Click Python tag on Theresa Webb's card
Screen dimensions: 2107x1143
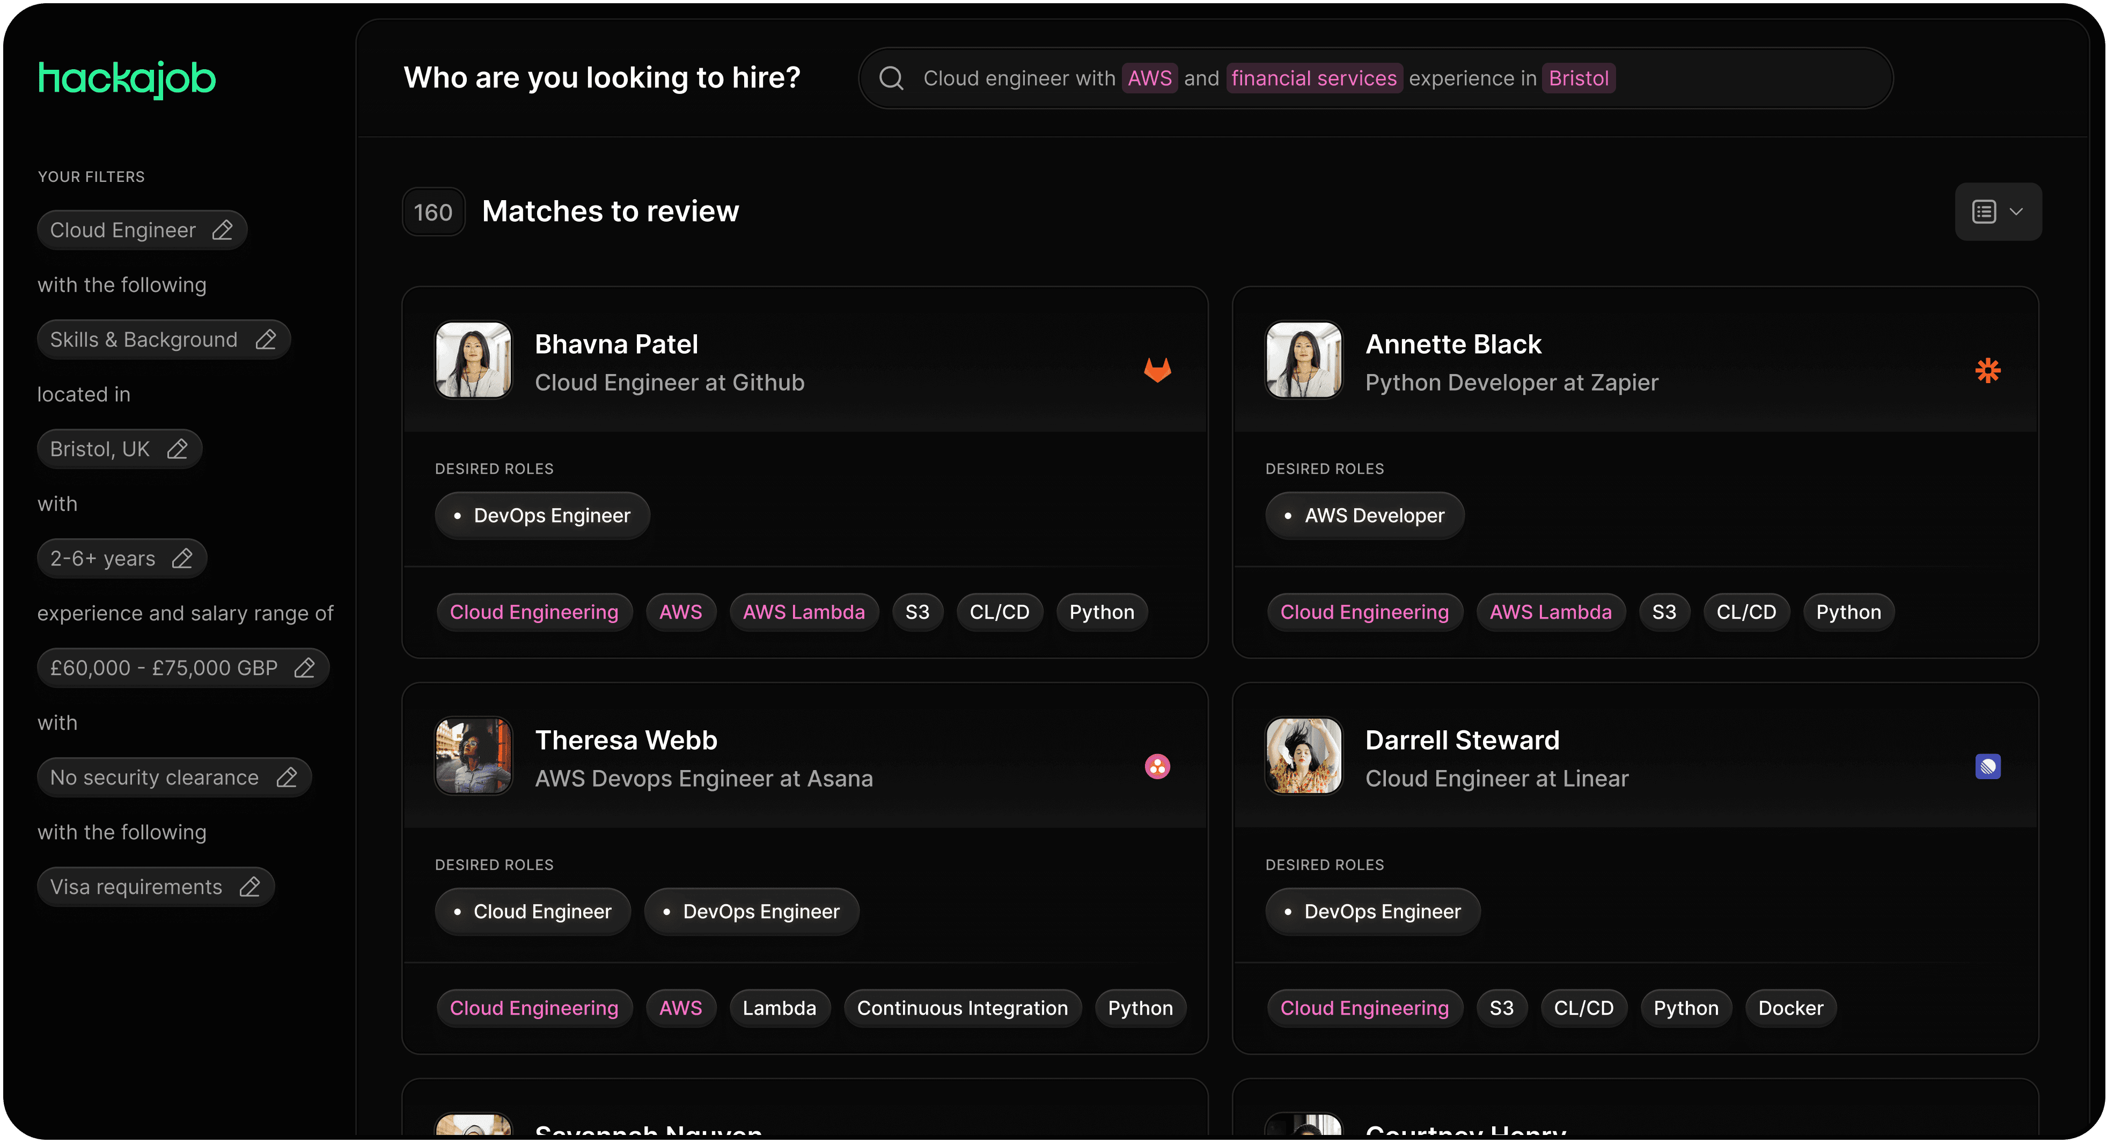click(x=1140, y=1009)
